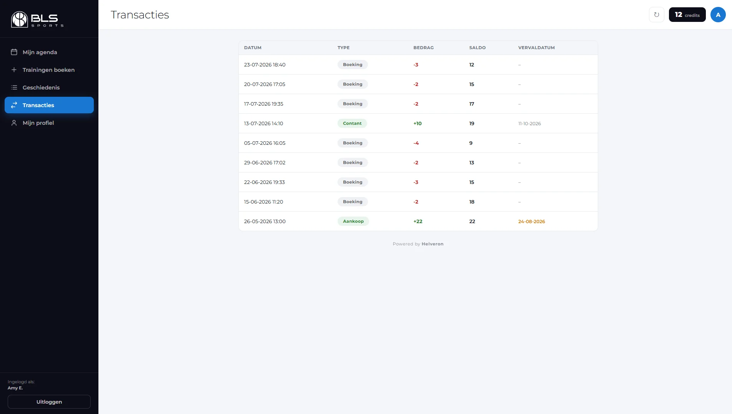Click the TYPE column header
Screen dimensions: 732x414
[343, 48]
